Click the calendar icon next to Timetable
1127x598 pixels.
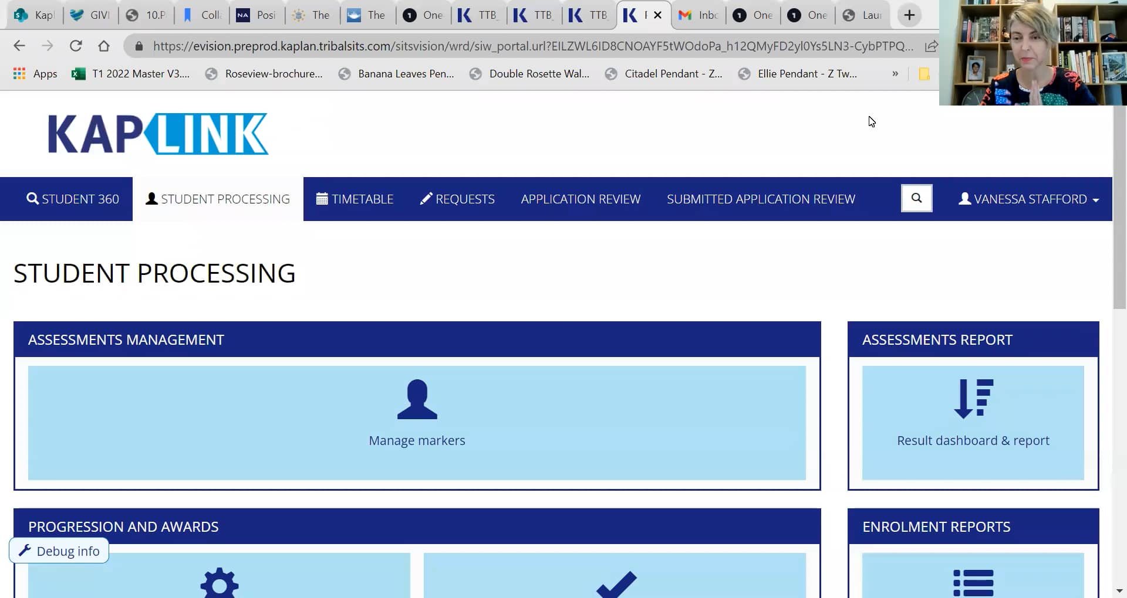click(322, 198)
